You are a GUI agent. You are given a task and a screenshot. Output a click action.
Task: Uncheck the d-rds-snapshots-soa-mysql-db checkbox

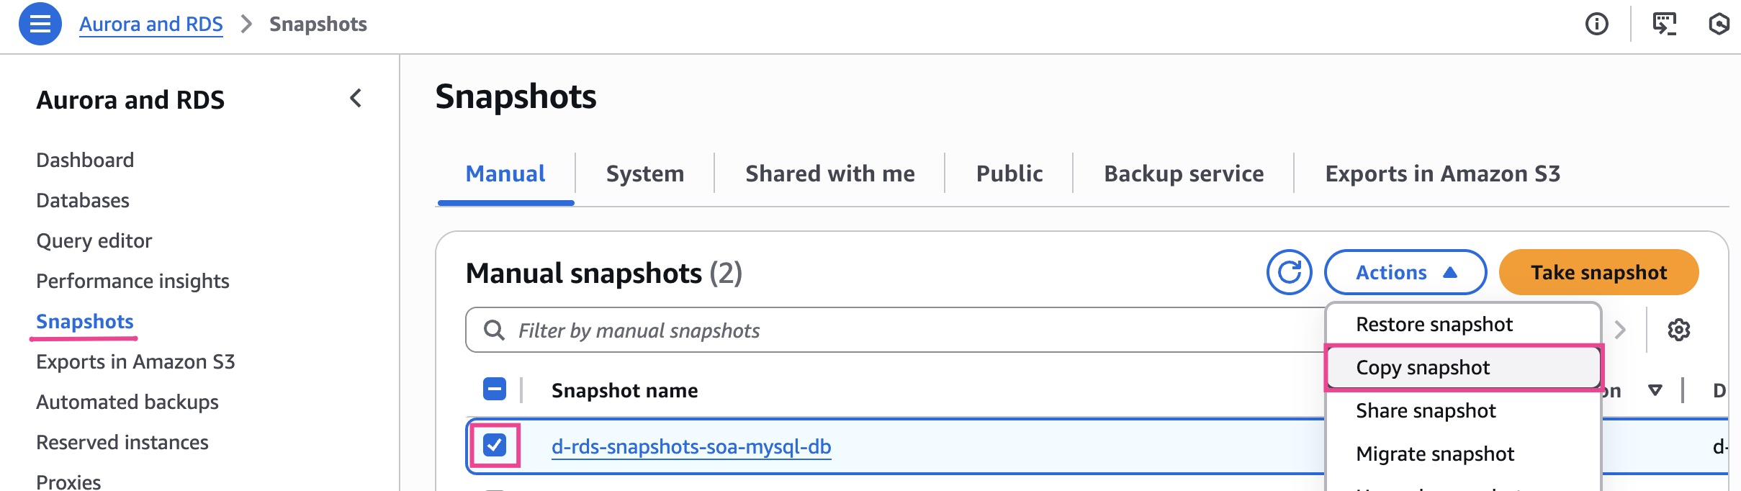tap(495, 446)
